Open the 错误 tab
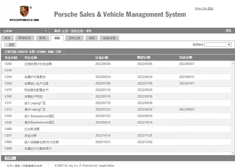 coord(92,38)
